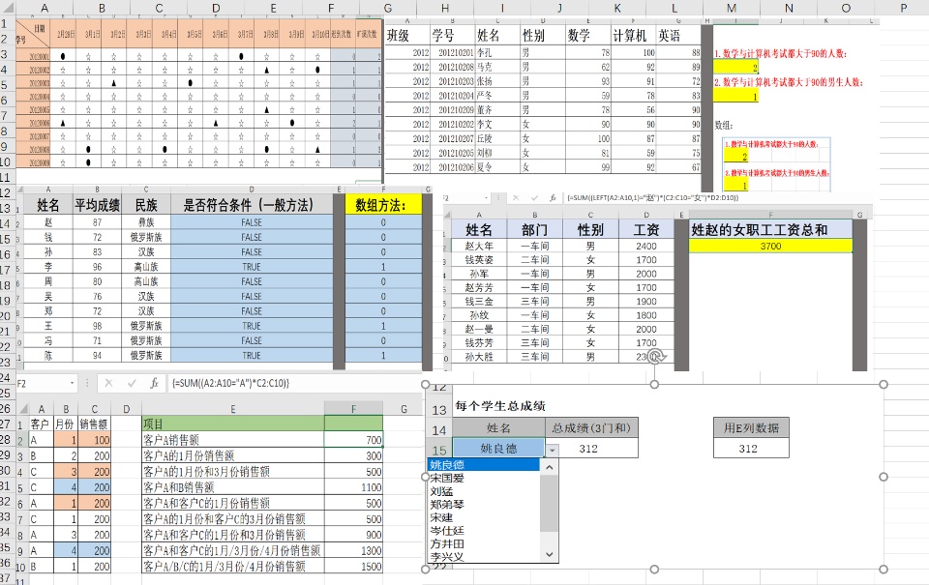Select outer worksheet column H header
The image size is (929, 585).
pos(444,9)
